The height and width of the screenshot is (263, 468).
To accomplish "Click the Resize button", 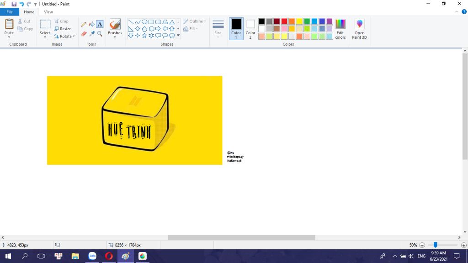I will click(x=62, y=29).
